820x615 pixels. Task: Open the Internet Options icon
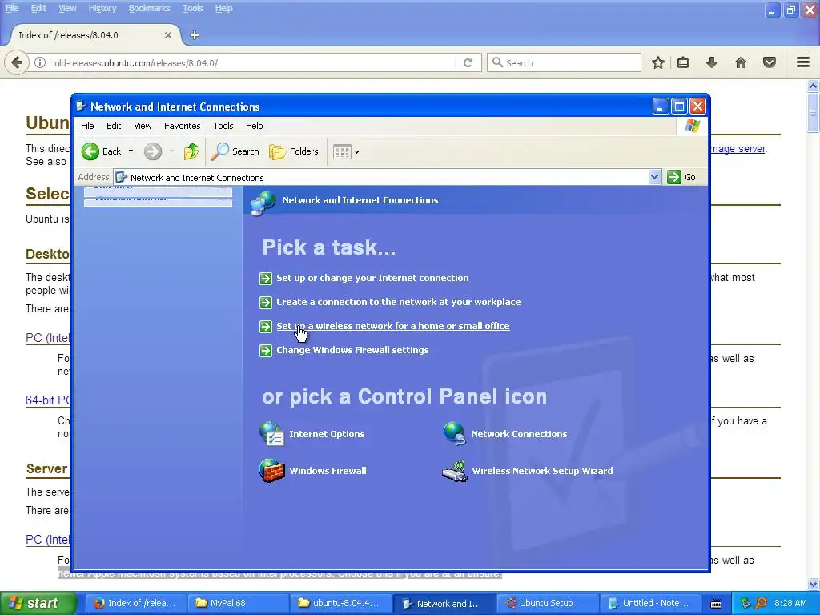[271, 434]
